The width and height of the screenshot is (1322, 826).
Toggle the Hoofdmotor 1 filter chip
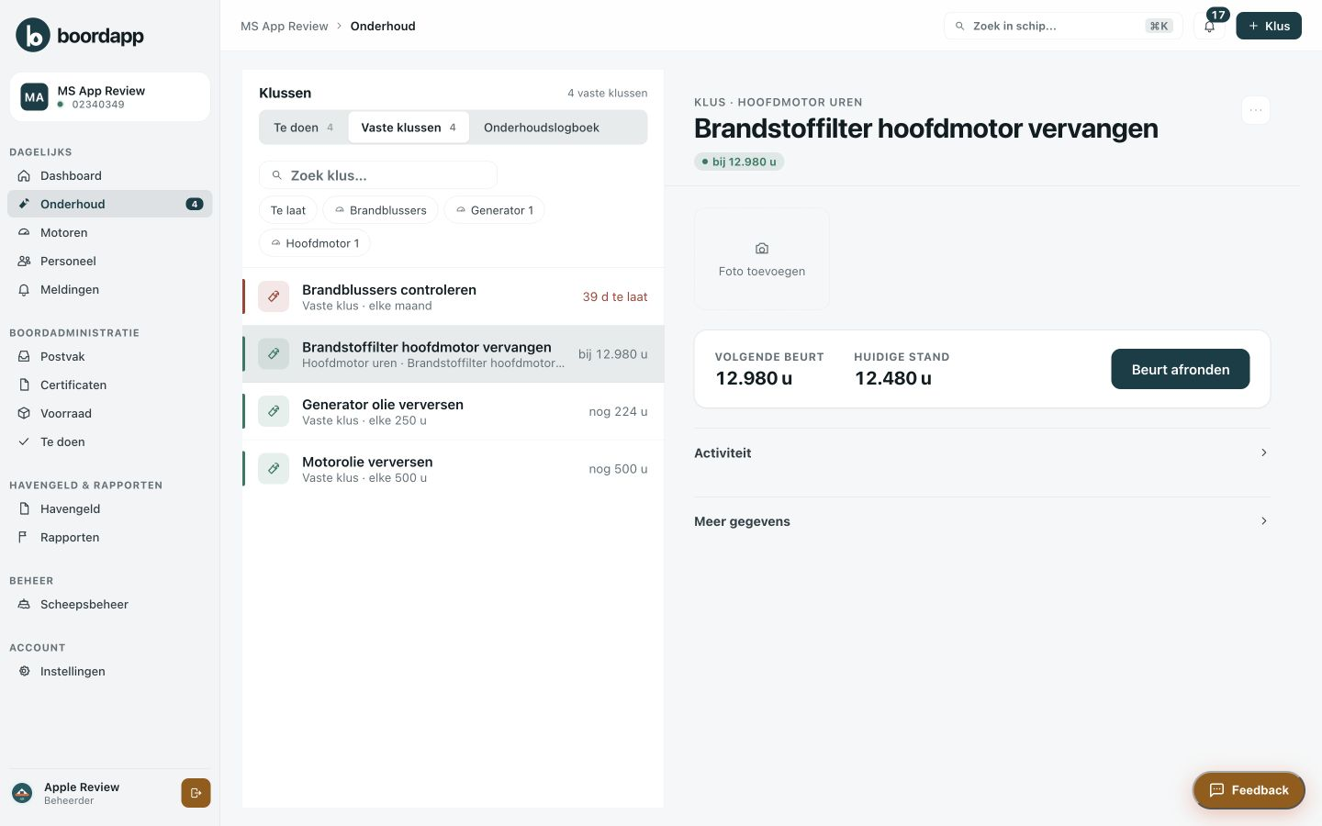315,243
